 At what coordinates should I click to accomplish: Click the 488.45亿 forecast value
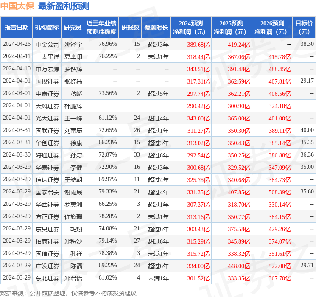click(280, 69)
